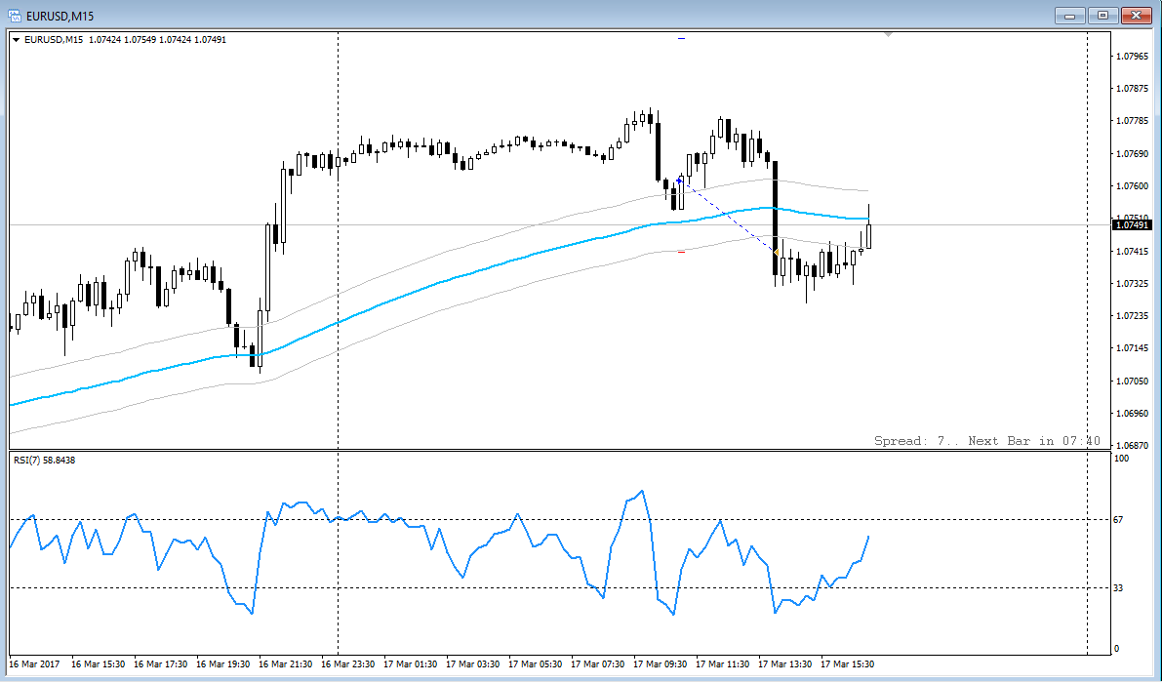This screenshot has width=1162, height=683.
Task: Click the EURUSD,M15 OHLC header text
Action: click(x=125, y=40)
